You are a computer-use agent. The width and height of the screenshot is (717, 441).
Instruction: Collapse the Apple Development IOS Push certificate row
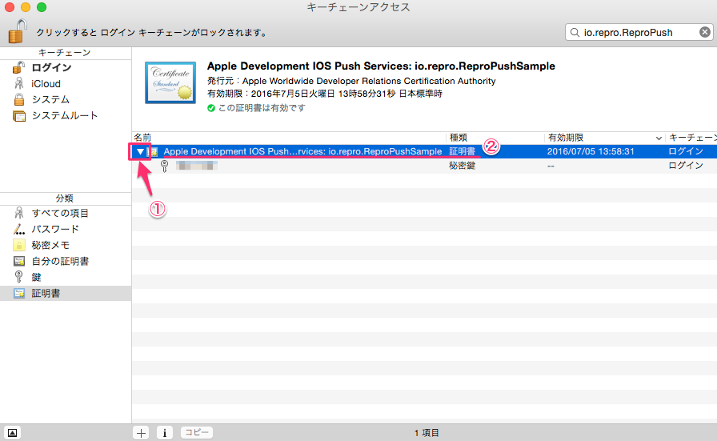click(x=140, y=151)
